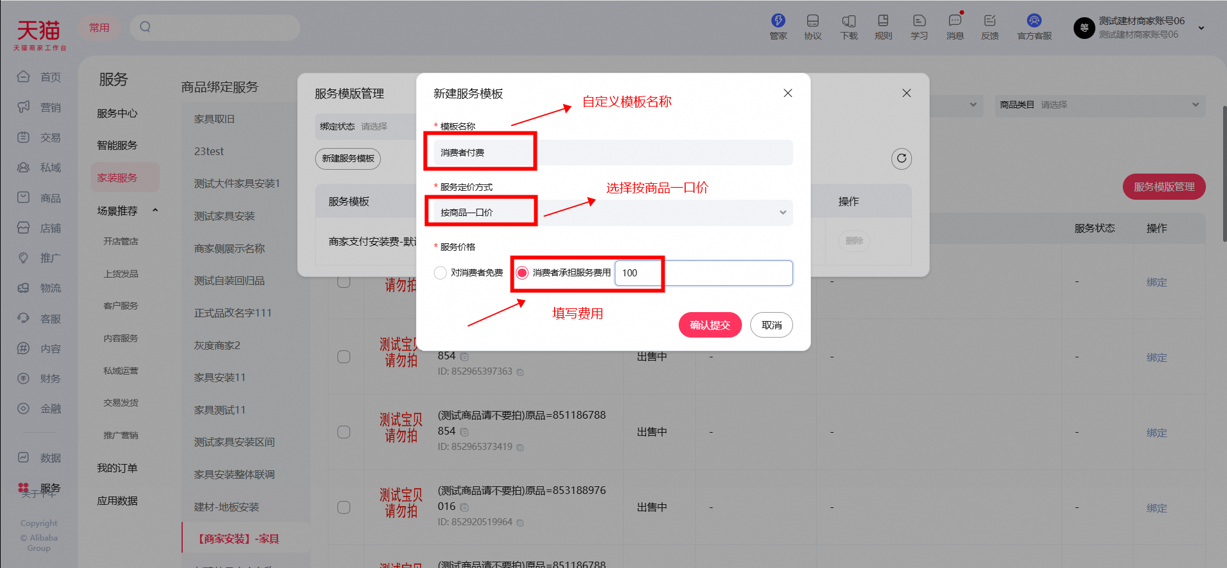The height and width of the screenshot is (568, 1227).
Task: Open 金融 in left sidebar
Action: (x=39, y=408)
